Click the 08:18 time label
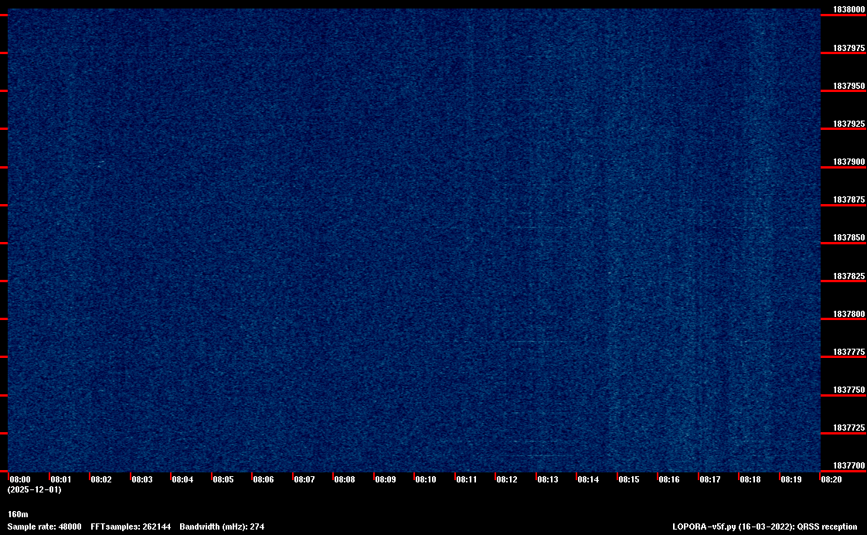 pyautogui.click(x=750, y=479)
